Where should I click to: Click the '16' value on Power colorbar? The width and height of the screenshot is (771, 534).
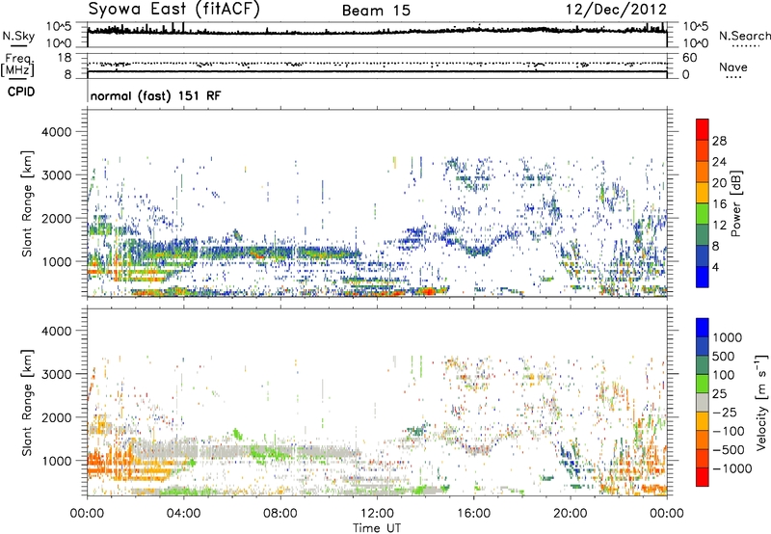(719, 204)
